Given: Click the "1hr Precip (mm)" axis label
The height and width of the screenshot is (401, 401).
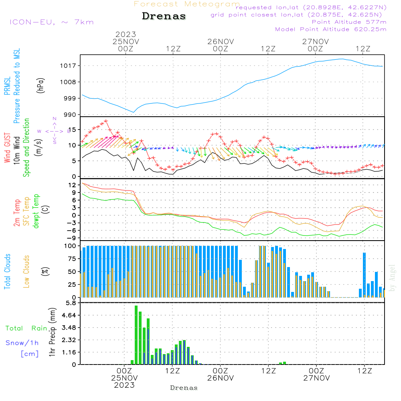Looking at the screenshot, I should point(52,332).
